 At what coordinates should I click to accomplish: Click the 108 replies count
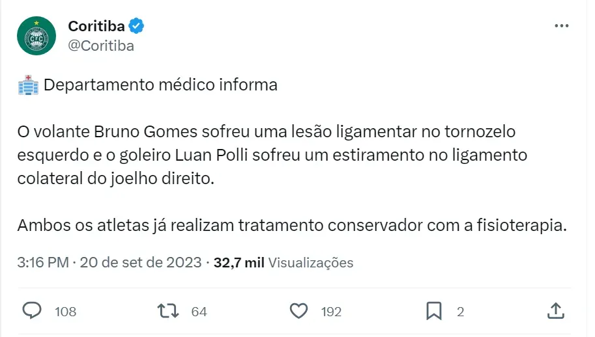pos(65,312)
